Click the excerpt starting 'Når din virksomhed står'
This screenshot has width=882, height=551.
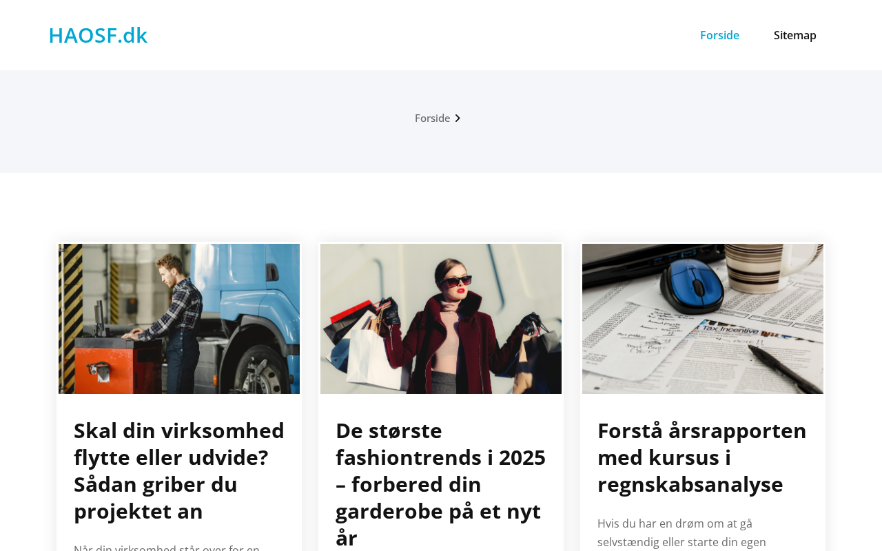click(167, 548)
